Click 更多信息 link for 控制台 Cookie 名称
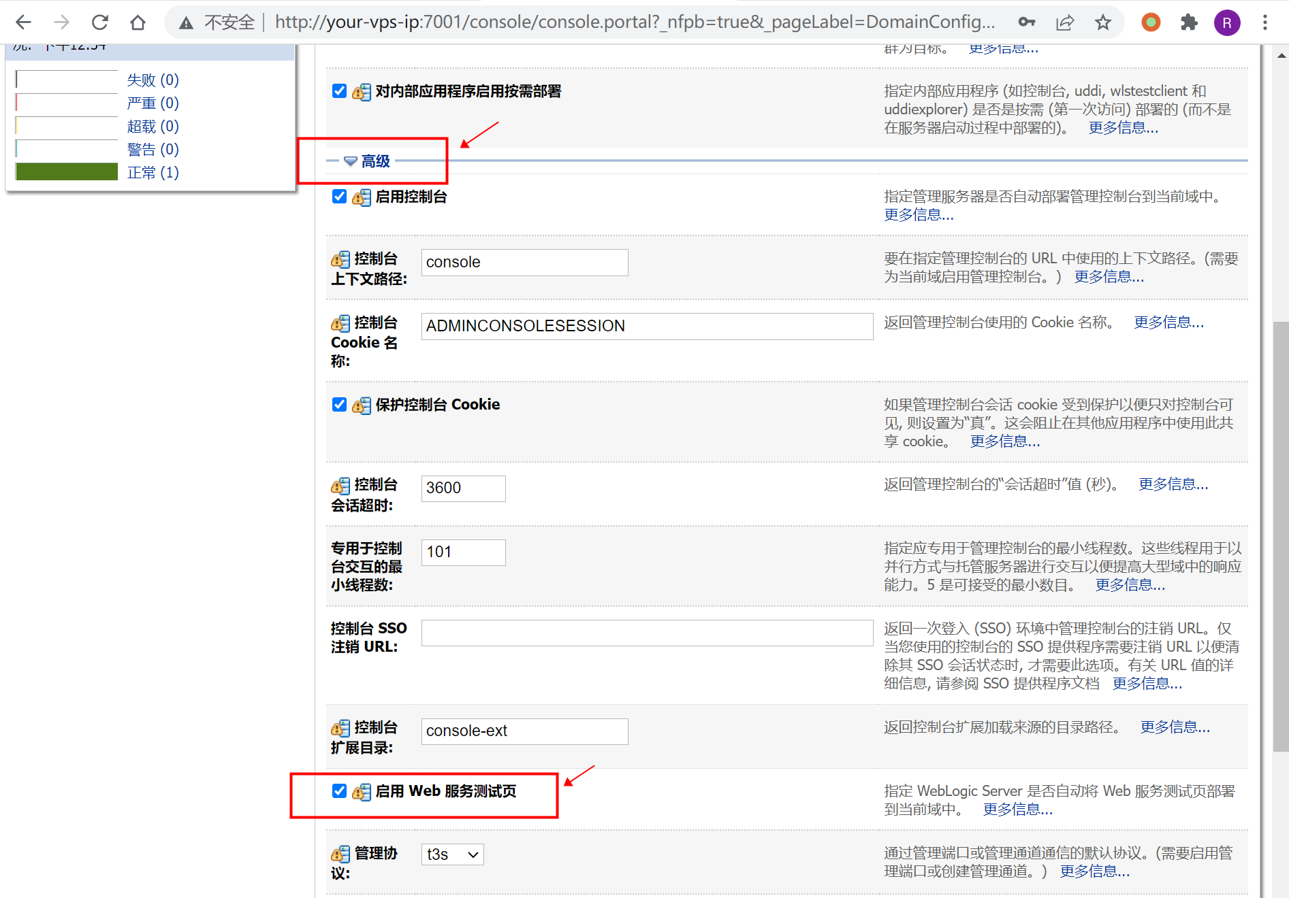Image resolution: width=1289 pixels, height=898 pixels. pos(1168,322)
